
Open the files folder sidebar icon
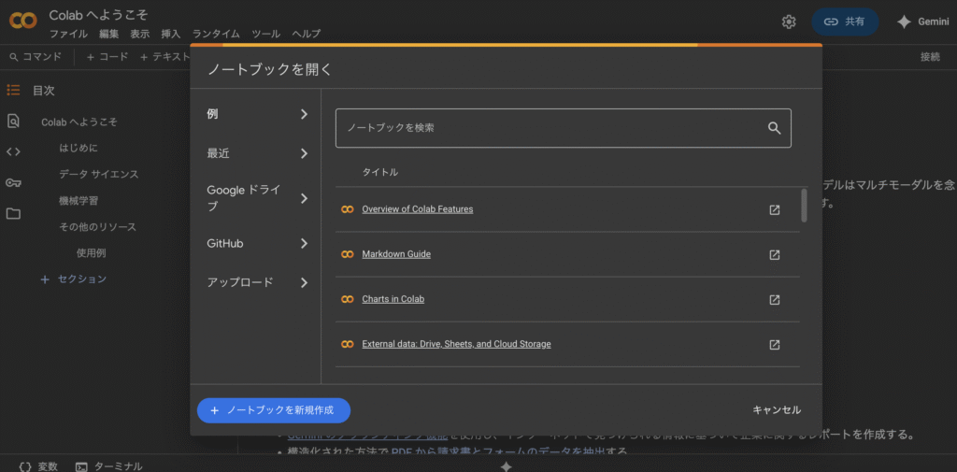click(x=13, y=214)
